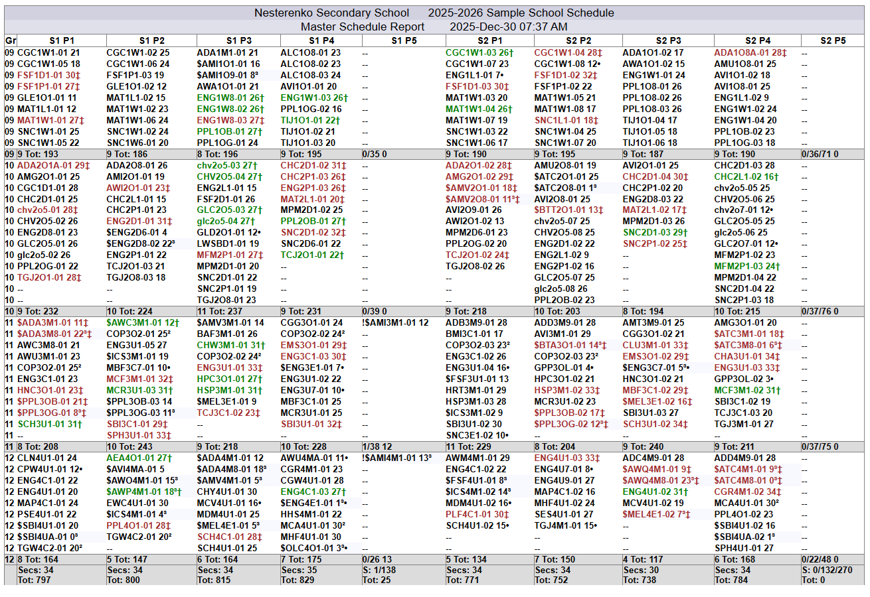Click the !SAMI3M1-01 entry in S1 P5

point(395,322)
